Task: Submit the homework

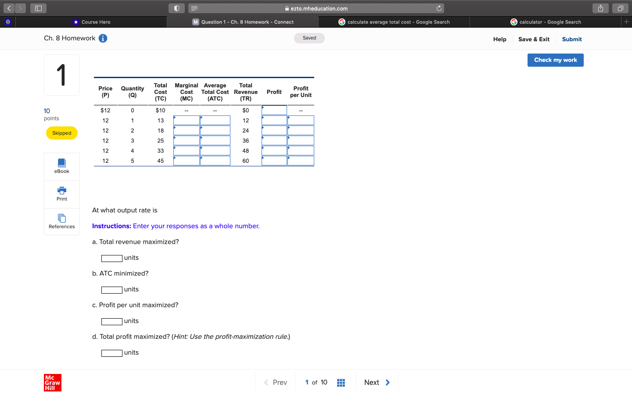Action: pos(571,39)
